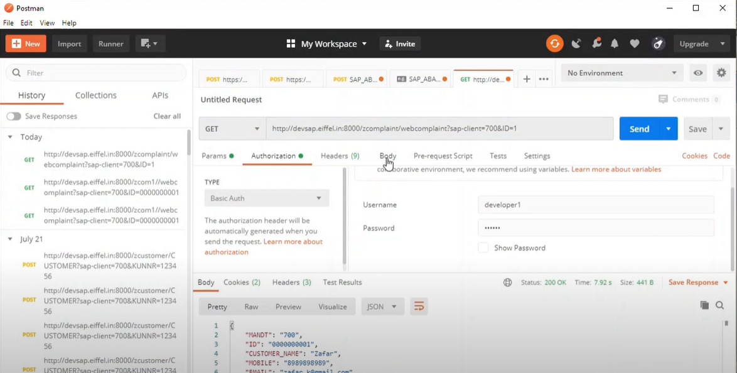737x373 pixels.
Task: Open the Upgrade dropdown
Action: coord(702,44)
